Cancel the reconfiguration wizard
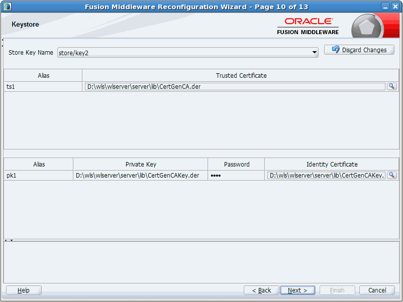The image size is (403, 302). pos(377,290)
